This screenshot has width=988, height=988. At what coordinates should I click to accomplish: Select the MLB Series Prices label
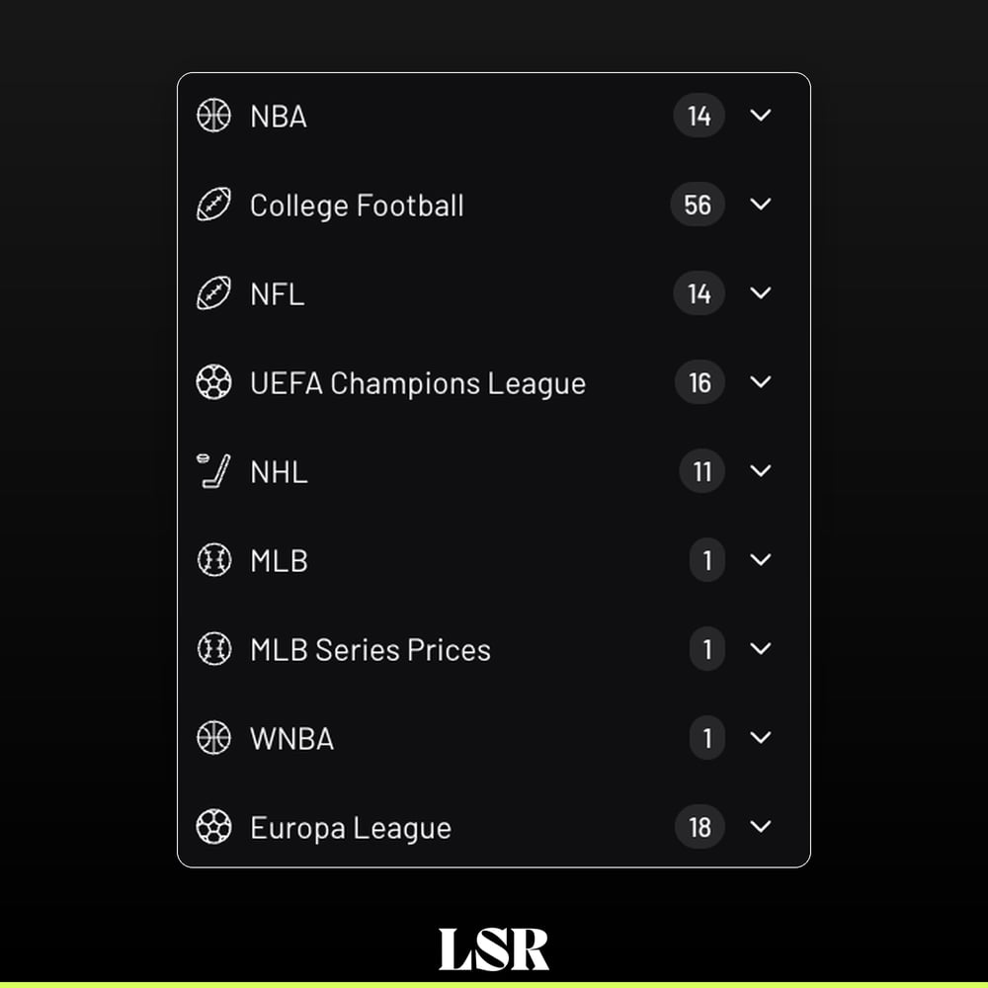tap(370, 650)
